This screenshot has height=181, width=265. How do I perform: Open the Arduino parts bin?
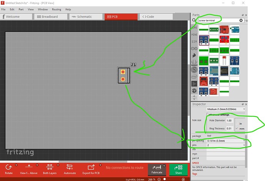click(194, 49)
